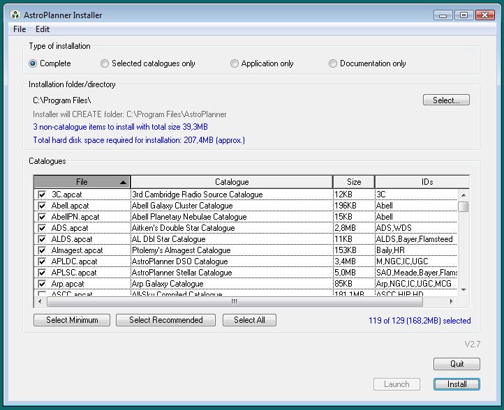Select Ptolemy's Almagest Catalogue cell

[x=232, y=250]
